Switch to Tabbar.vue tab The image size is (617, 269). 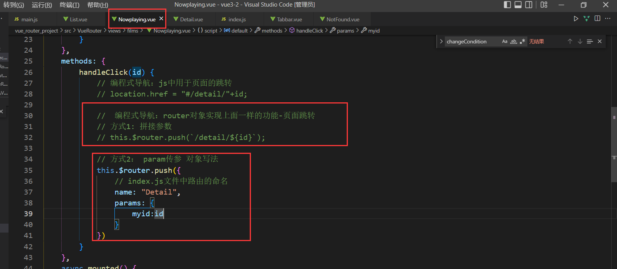[289, 19]
